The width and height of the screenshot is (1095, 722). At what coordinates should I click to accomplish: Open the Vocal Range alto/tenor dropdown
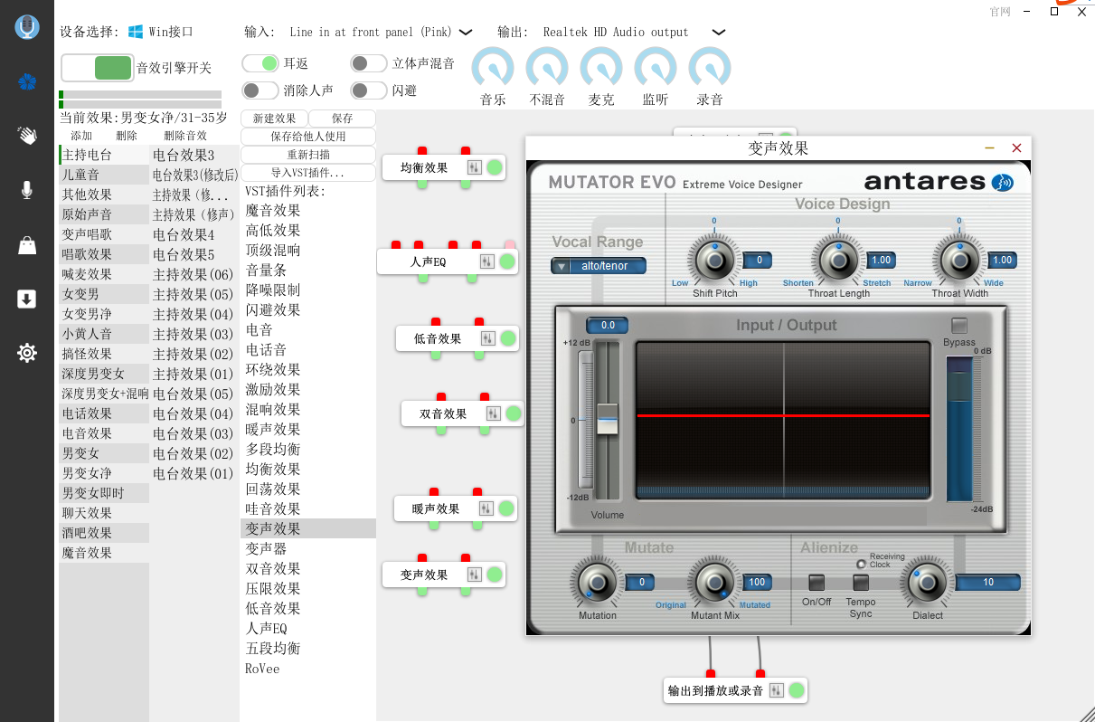tap(599, 266)
